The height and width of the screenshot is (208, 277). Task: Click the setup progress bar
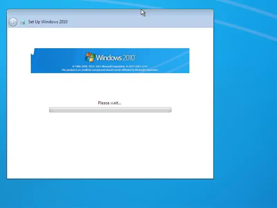tap(110, 110)
